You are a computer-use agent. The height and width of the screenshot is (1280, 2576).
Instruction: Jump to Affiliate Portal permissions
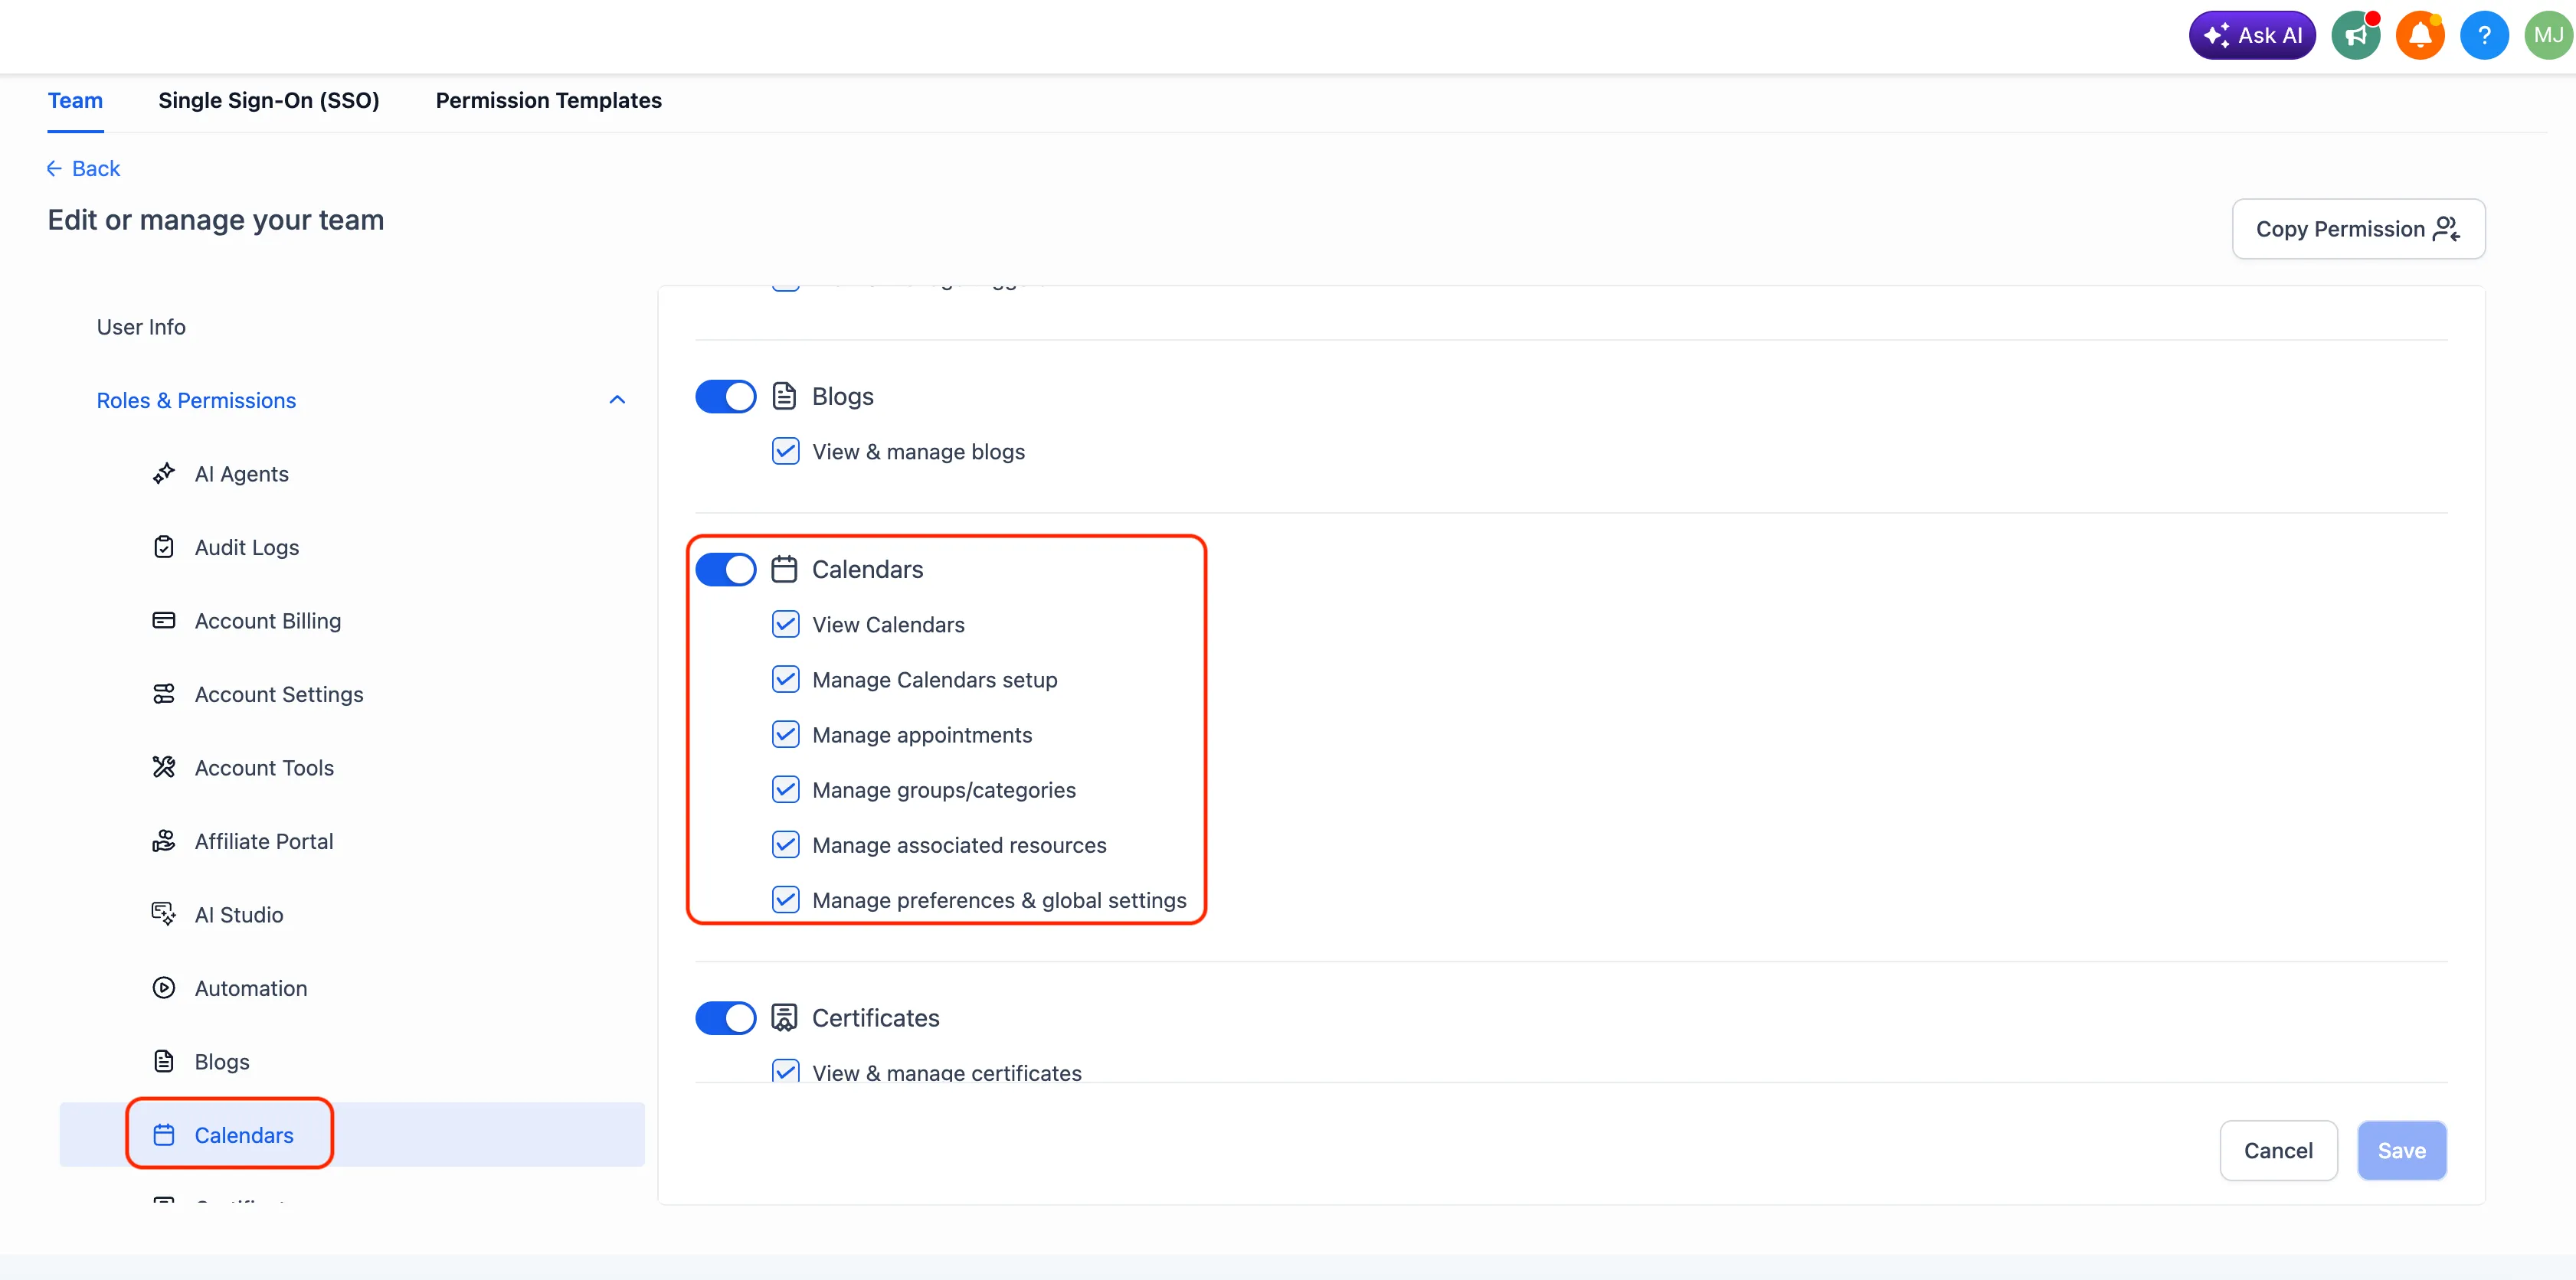coord(264,841)
